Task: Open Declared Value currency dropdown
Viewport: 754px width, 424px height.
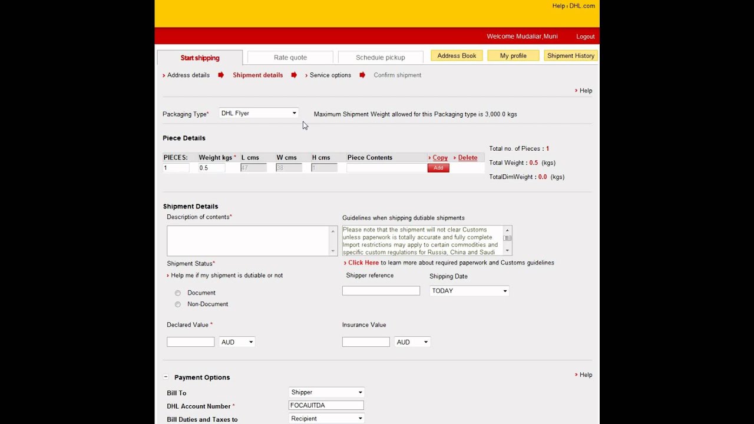Action: pos(237,342)
